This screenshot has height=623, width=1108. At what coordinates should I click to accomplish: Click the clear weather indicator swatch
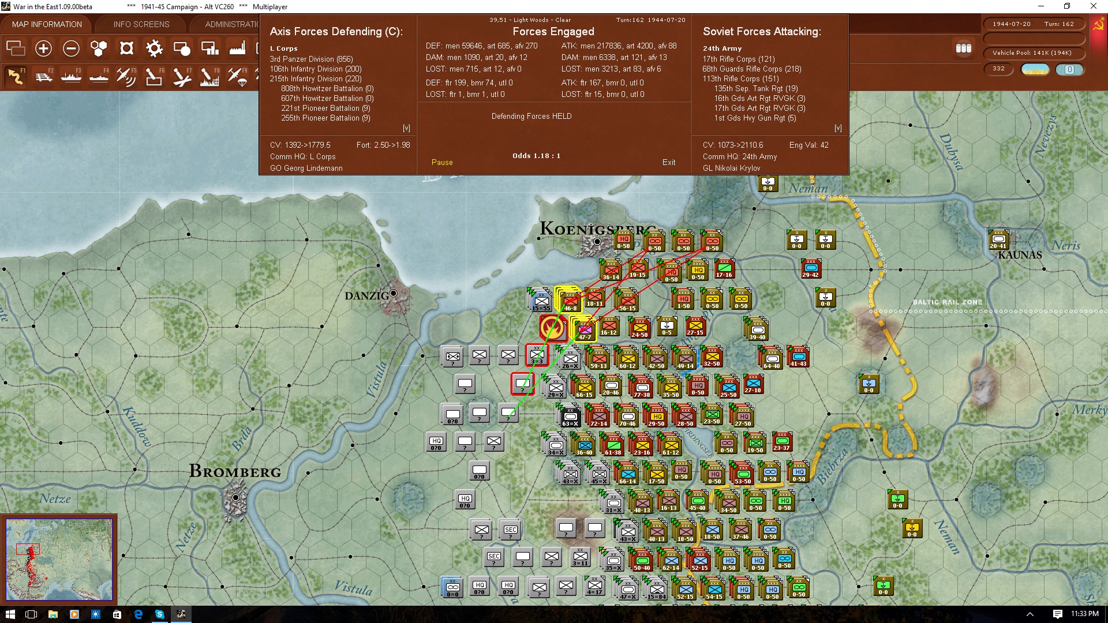tap(1035, 69)
